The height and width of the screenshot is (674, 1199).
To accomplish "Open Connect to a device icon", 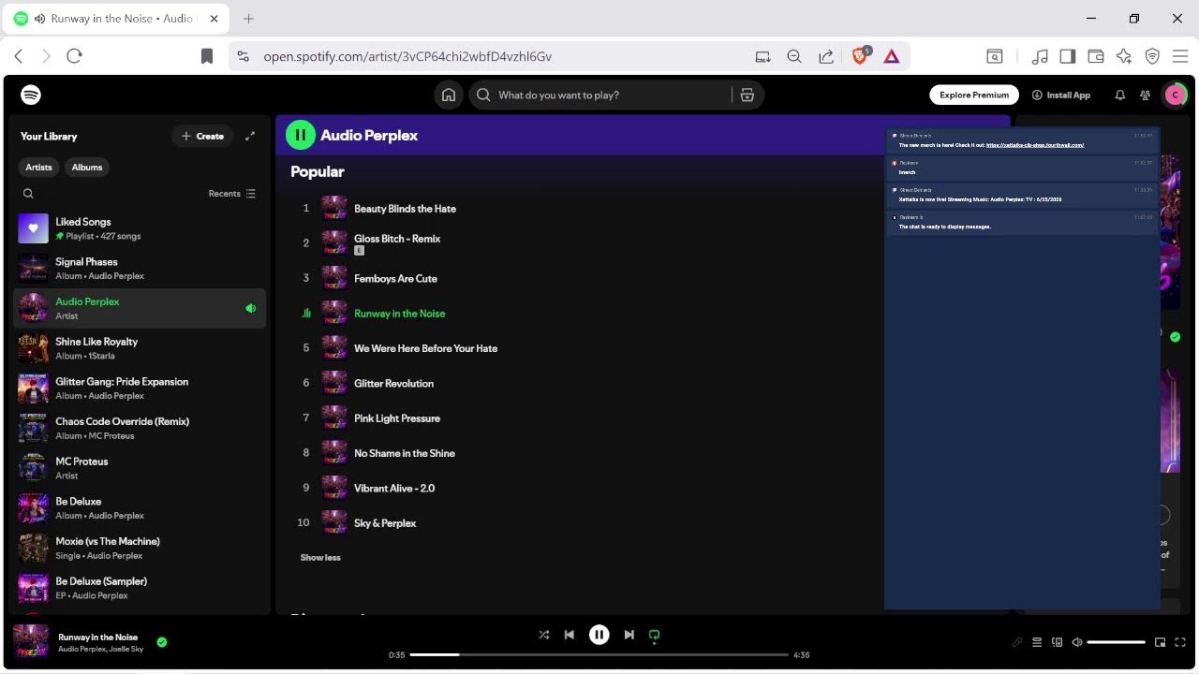I will (1058, 642).
